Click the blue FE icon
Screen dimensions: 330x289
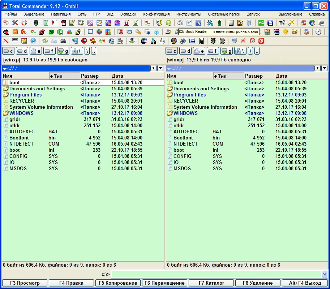pos(198,23)
